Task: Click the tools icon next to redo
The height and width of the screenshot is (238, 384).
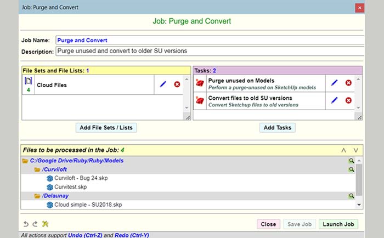Action: (x=46, y=224)
